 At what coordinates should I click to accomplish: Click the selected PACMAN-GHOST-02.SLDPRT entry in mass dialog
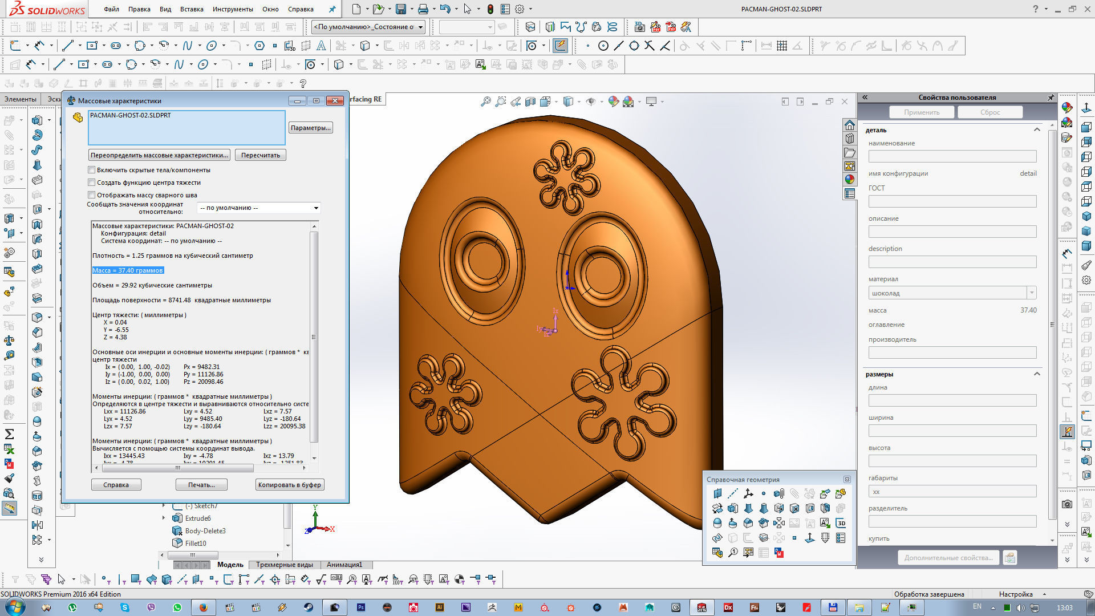coord(130,115)
